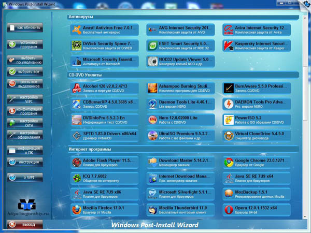This screenshot has width=311, height=233.
Task: Click the 'Интернет программы' category header
Action: (183, 150)
